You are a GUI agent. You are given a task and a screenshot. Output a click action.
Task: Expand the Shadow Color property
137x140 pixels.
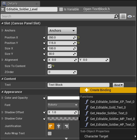(2, 118)
